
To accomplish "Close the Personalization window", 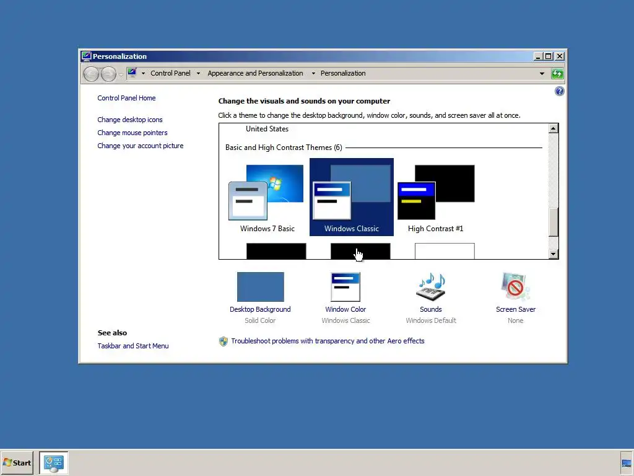I will pyautogui.click(x=560, y=56).
